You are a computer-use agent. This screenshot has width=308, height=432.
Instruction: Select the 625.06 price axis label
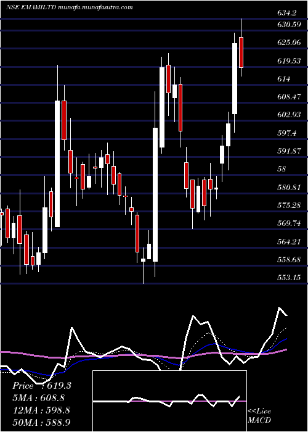click(289, 43)
